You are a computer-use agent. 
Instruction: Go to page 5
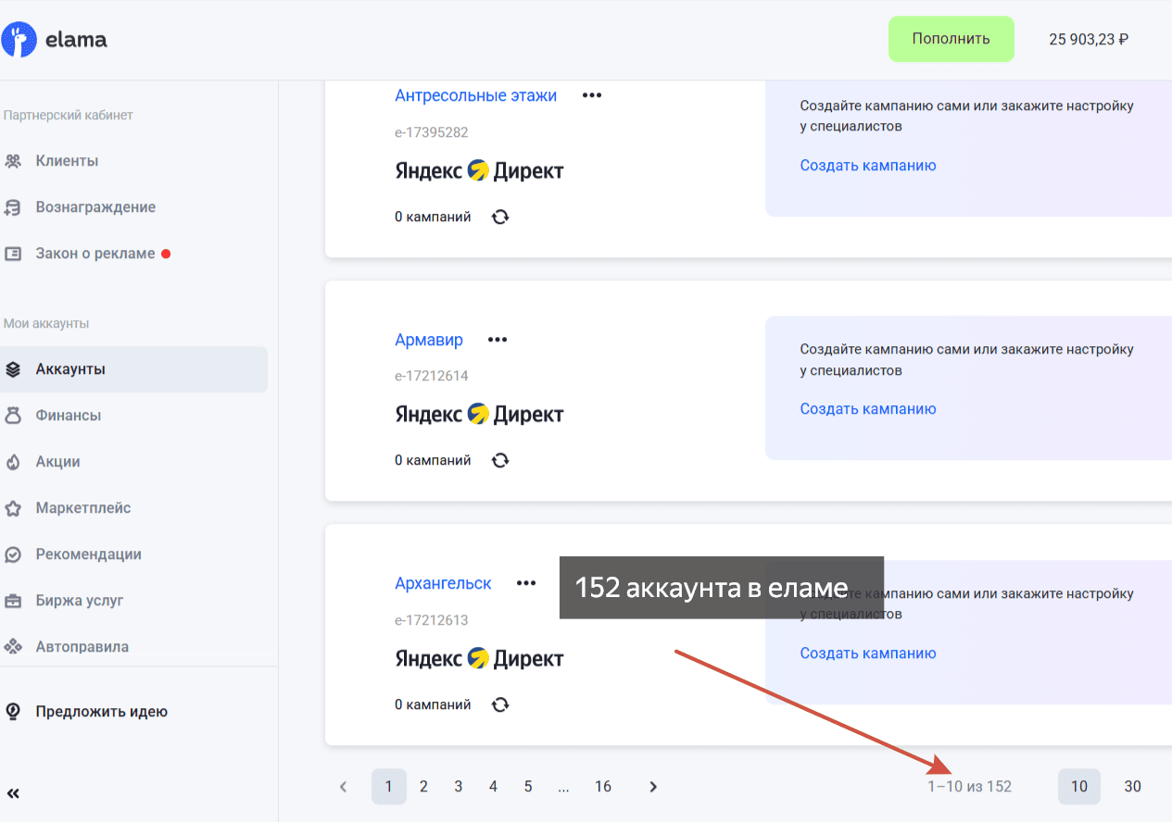[528, 787]
